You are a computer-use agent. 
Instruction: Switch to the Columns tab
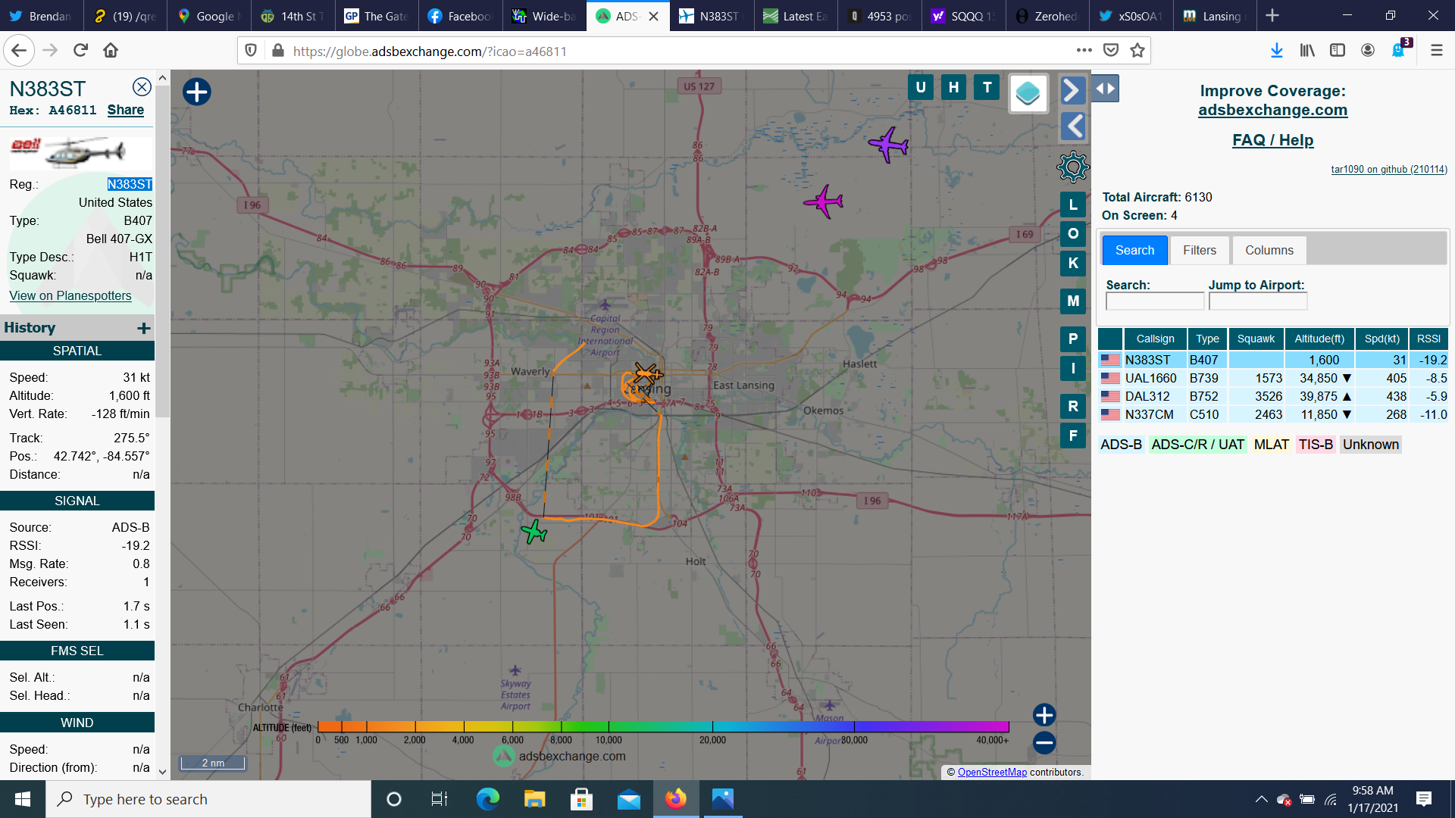click(1269, 251)
